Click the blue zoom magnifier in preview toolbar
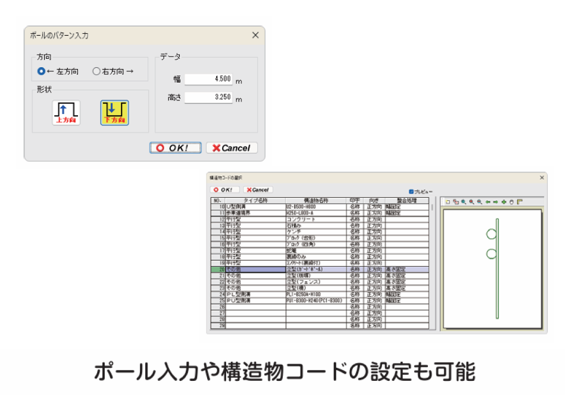 [463, 202]
